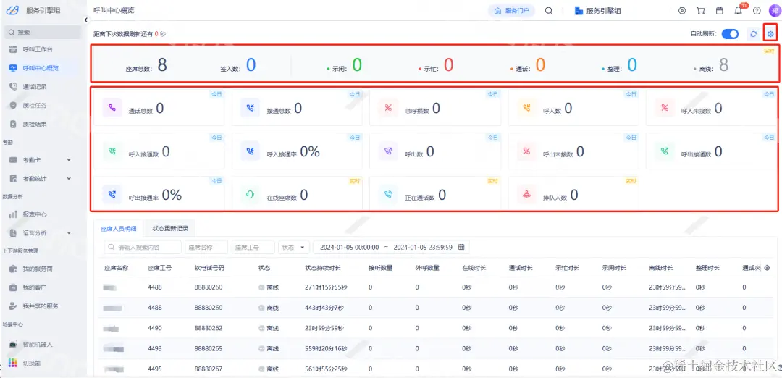
Task: Click the 正在通话数 phone icon
Action: click(389, 195)
